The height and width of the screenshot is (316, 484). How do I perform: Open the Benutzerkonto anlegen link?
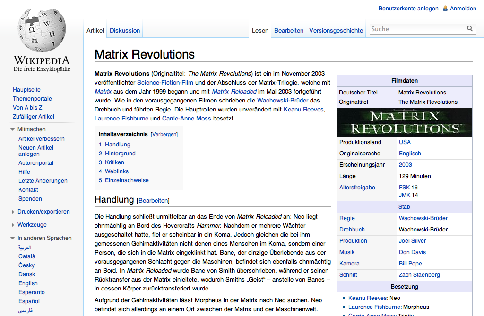[408, 9]
